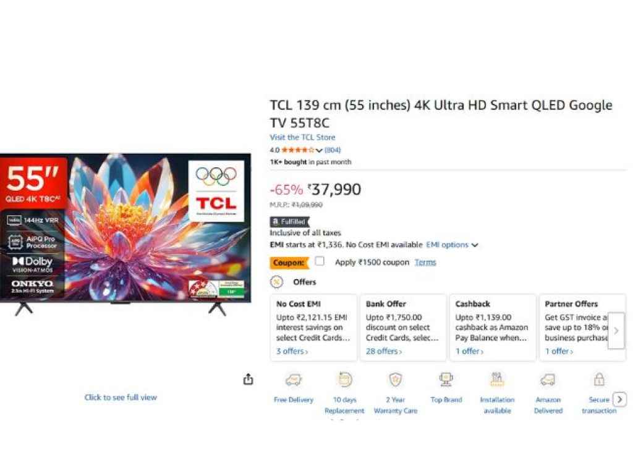Click the 2 Year Warranty Care shield icon
Viewport: 633px width, 467px height.
click(396, 379)
